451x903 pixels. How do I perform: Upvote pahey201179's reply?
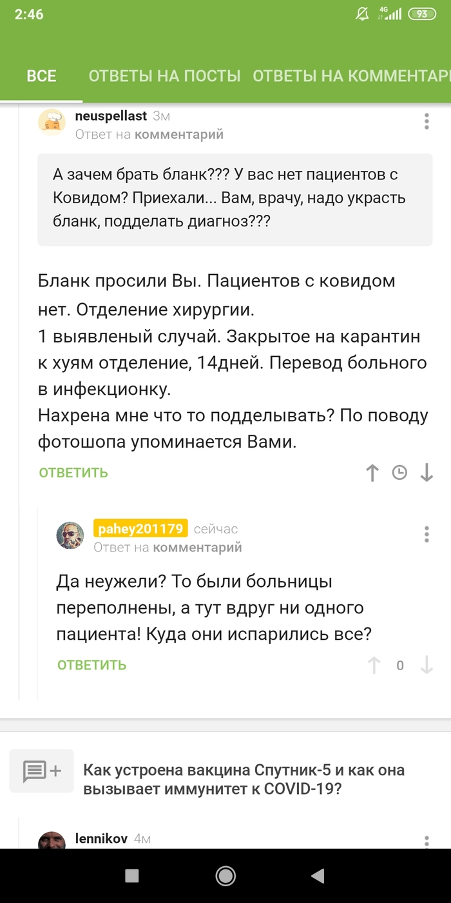374,665
